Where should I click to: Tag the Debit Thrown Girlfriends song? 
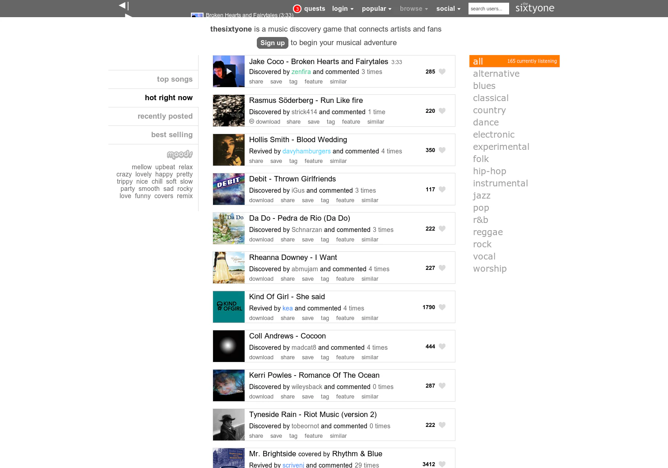tap(325, 200)
